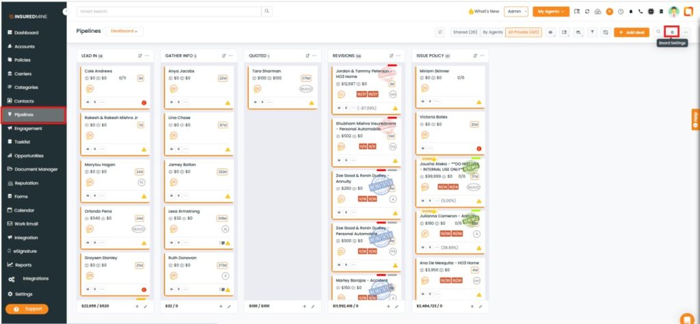
Task: Click the Support button
Action: 27,309
